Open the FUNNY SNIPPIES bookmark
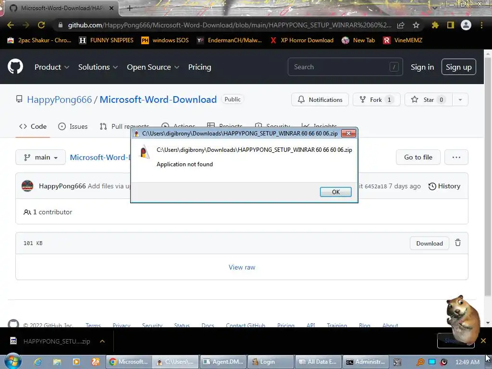Viewport: 492px width, 369px height. pyautogui.click(x=106, y=40)
